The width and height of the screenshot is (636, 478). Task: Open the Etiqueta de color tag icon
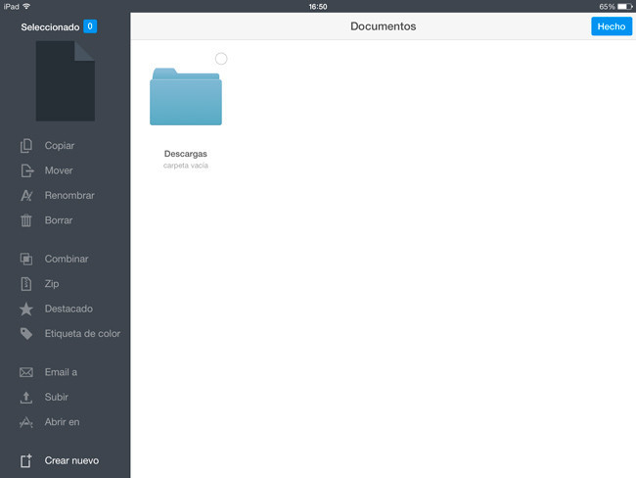[x=26, y=333]
